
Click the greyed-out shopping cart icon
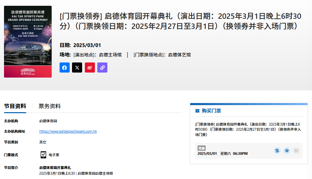coord(296,150)
